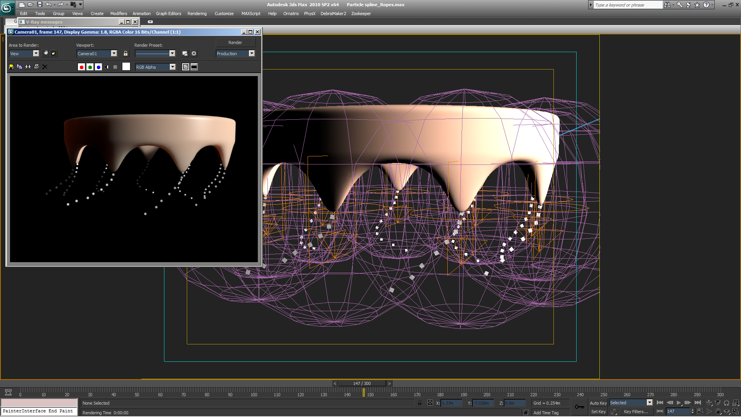Screen dimensions: 741x417
Task: Open the Rendering menu
Action: point(197,14)
